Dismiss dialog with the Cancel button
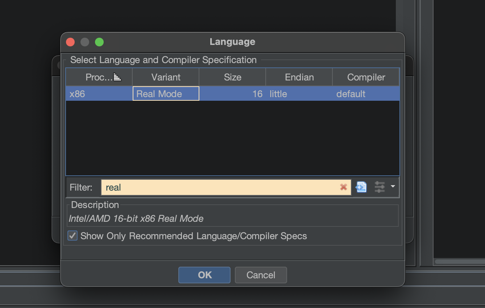 [261, 275]
